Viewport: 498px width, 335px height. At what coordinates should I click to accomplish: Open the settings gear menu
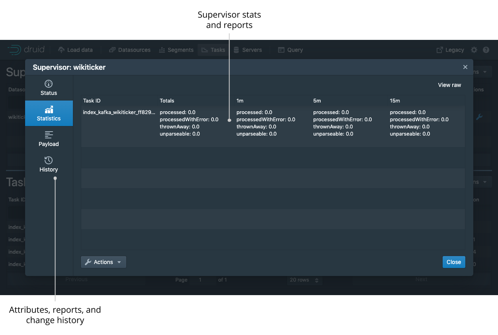[474, 50]
